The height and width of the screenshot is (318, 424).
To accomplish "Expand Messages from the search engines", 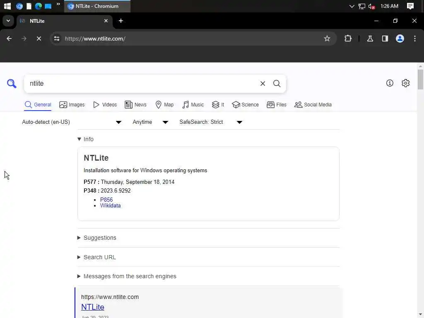I will click(x=127, y=276).
